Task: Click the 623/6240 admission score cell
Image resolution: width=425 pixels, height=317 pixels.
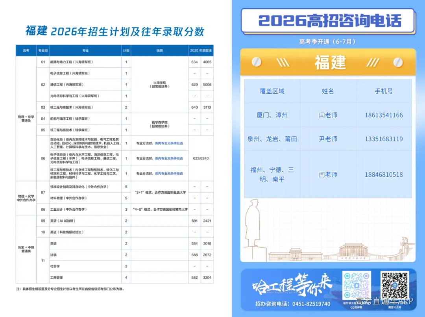Action: [x=201, y=158]
